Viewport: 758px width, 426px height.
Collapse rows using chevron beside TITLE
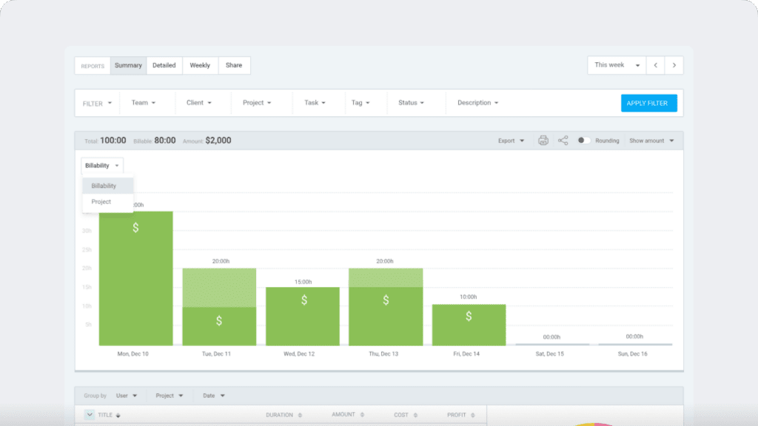89,416
